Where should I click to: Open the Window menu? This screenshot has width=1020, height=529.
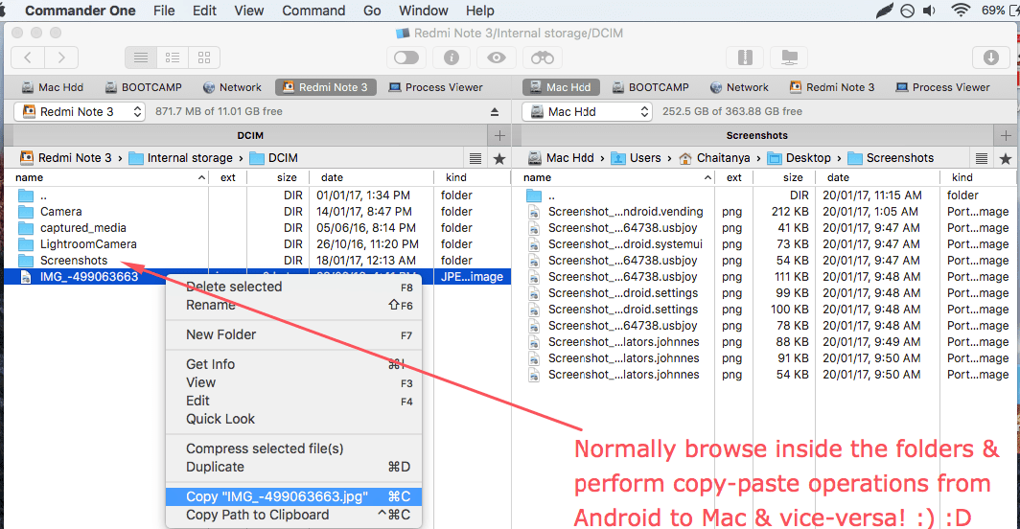coord(424,11)
